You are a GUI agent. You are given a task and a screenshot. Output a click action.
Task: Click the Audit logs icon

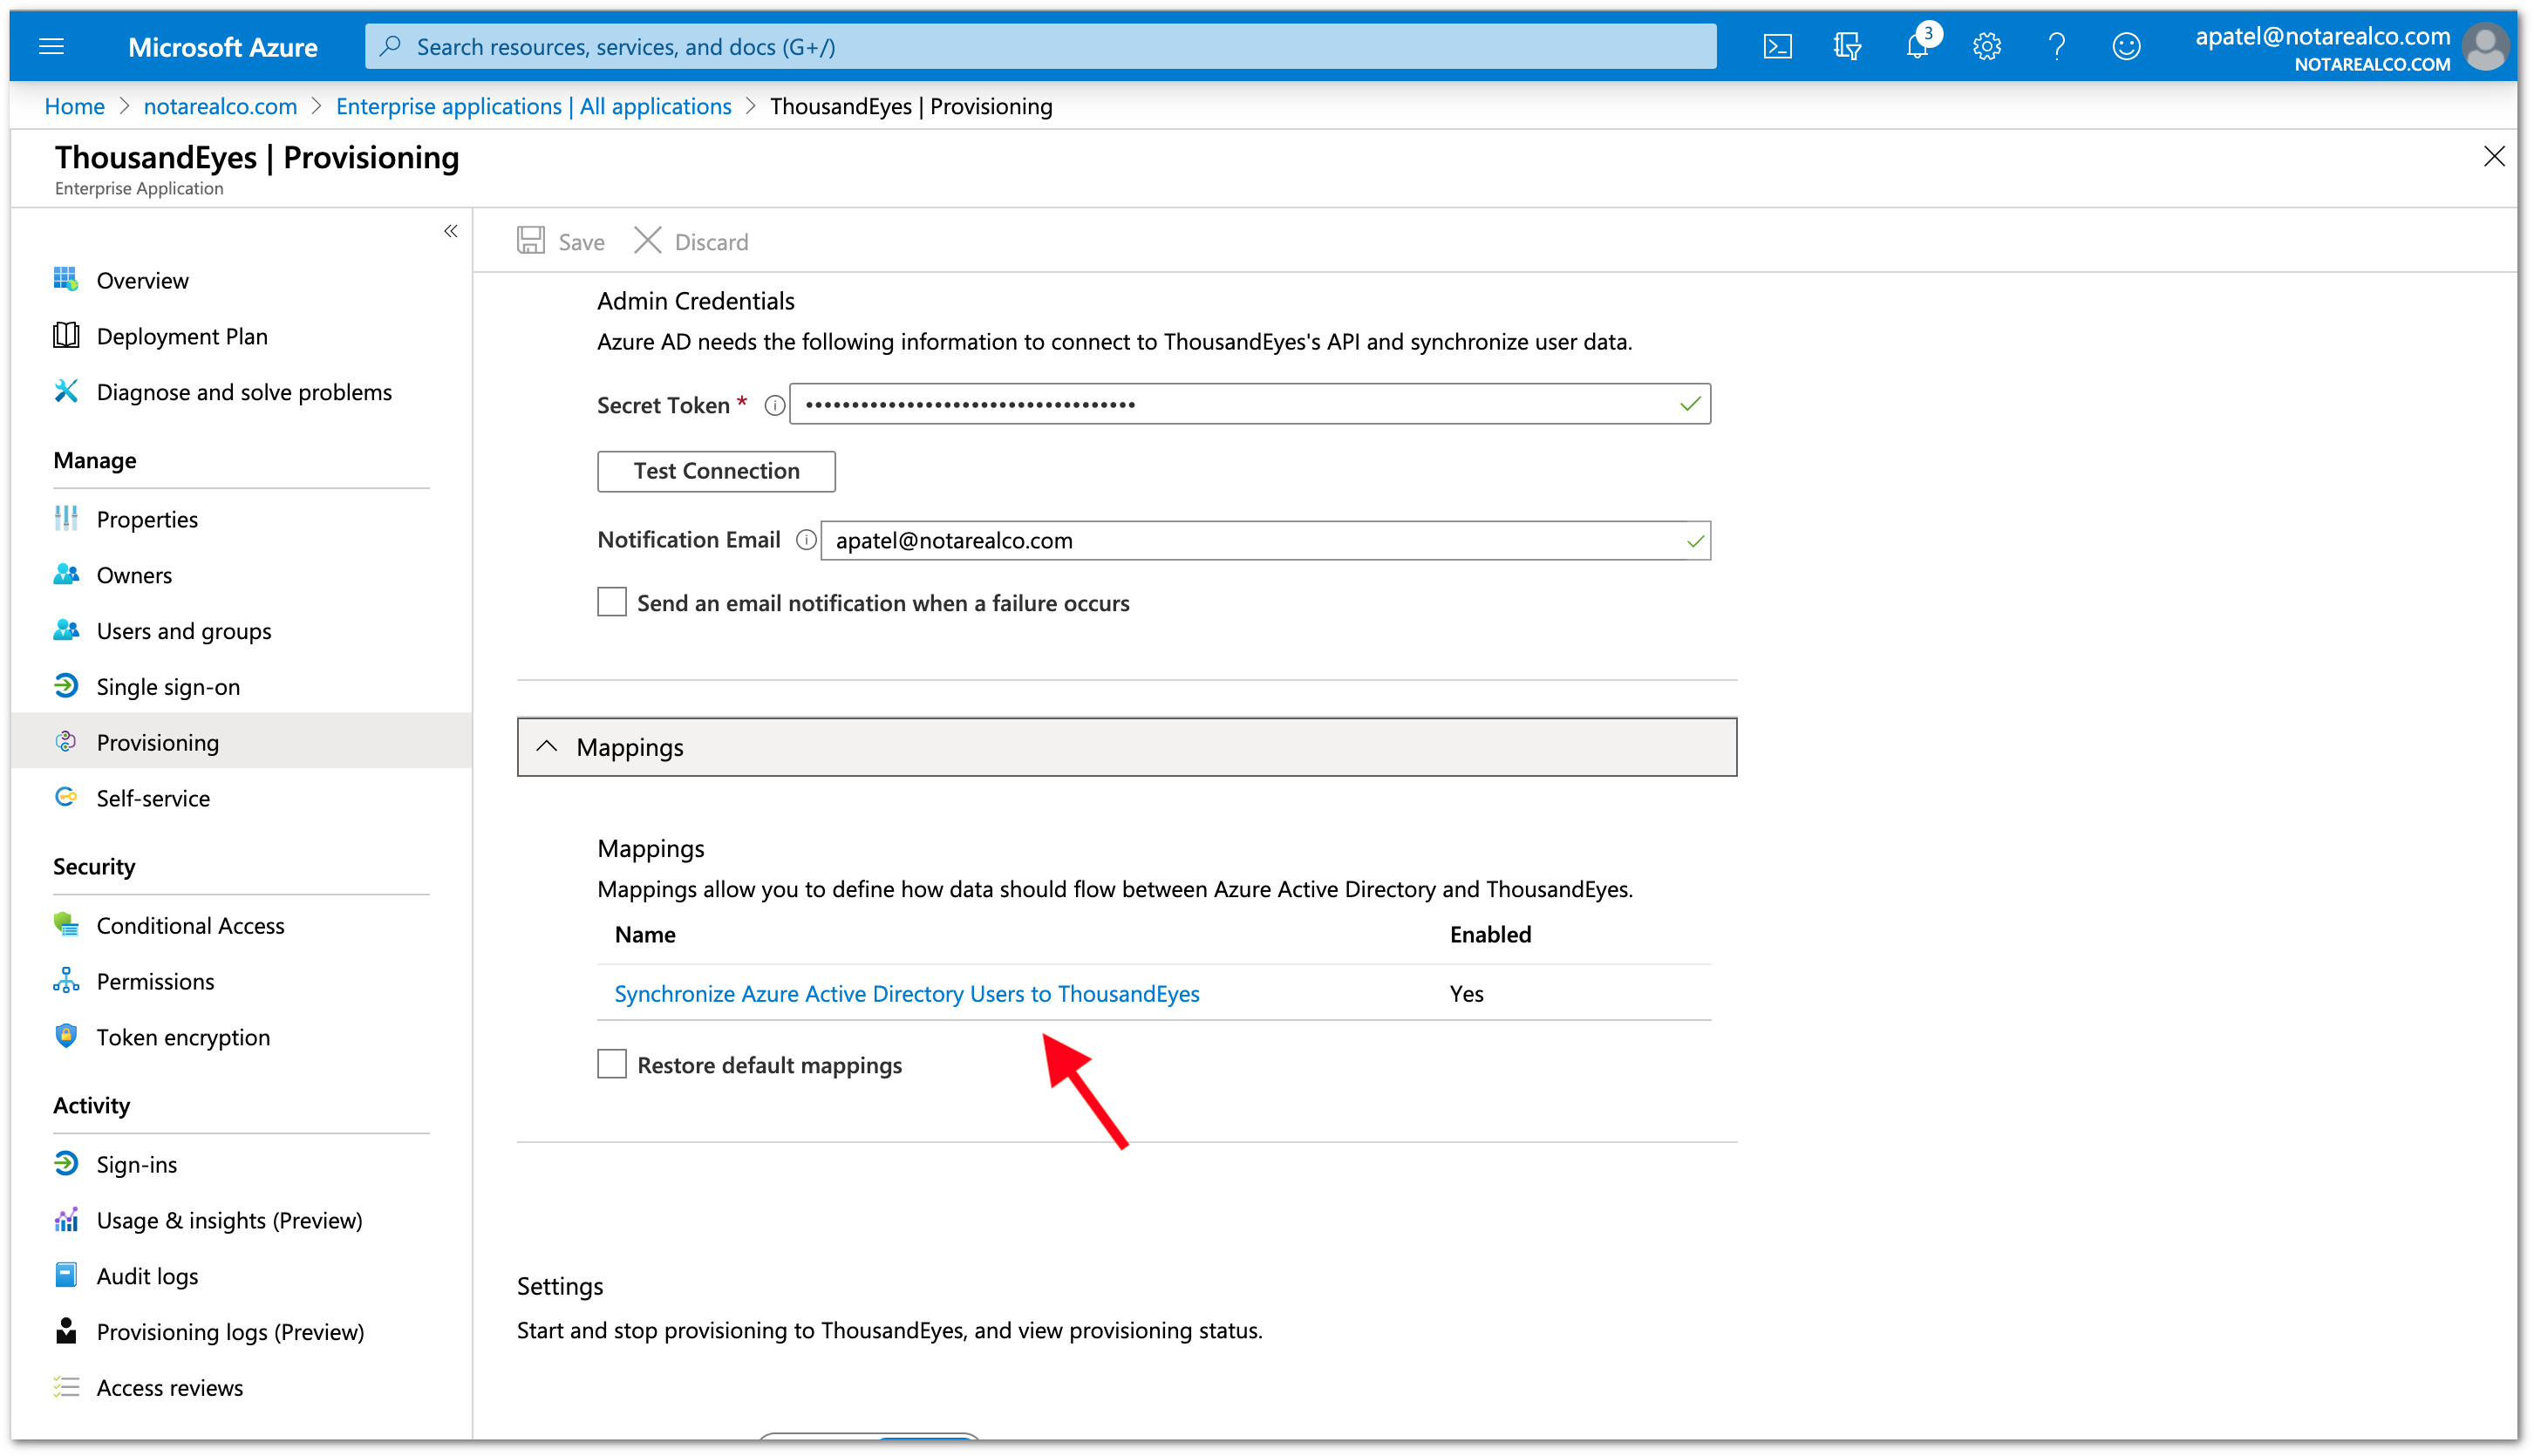[66, 1275]
